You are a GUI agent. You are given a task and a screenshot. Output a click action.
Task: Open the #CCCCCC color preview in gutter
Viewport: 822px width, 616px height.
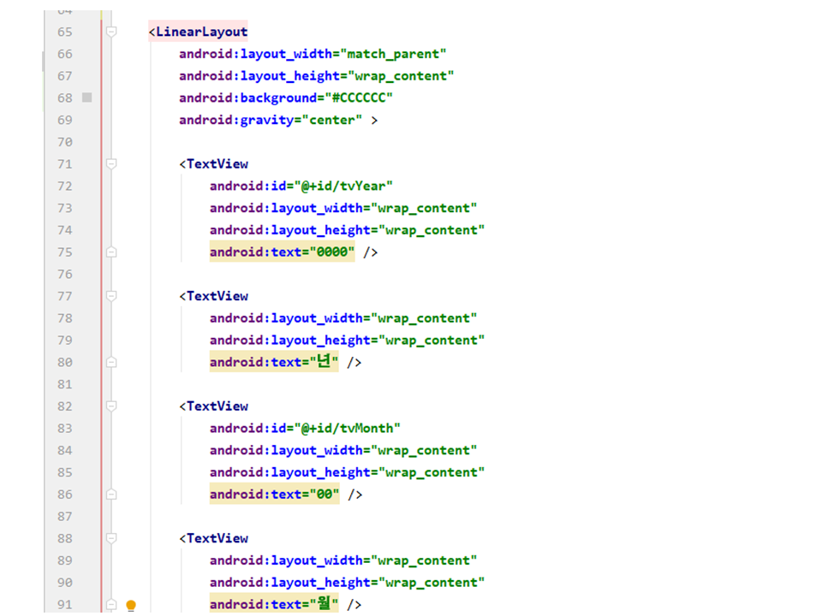86,98
